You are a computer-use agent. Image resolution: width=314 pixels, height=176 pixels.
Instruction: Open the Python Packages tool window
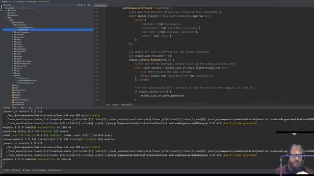(39, 170)
